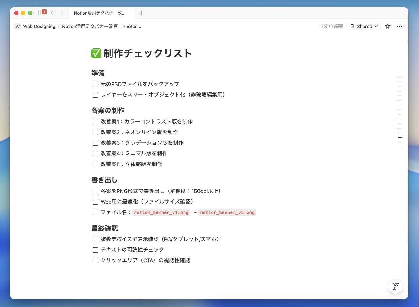Image resolution: width=419 pixels, height=307 pixels.
Task: Open Web Designing in the breadcrumb
Action: [39, 26]
